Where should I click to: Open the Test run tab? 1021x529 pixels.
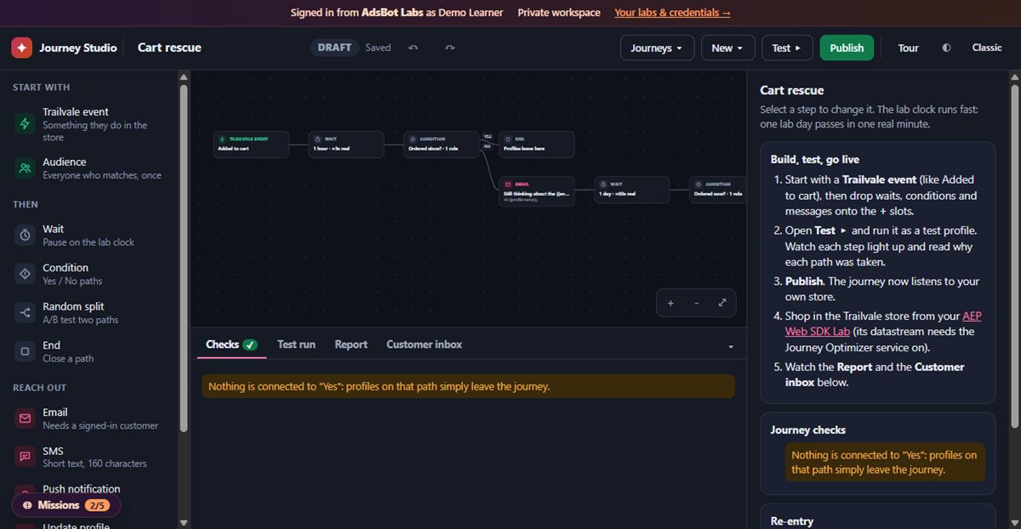[x=296, y=344]
